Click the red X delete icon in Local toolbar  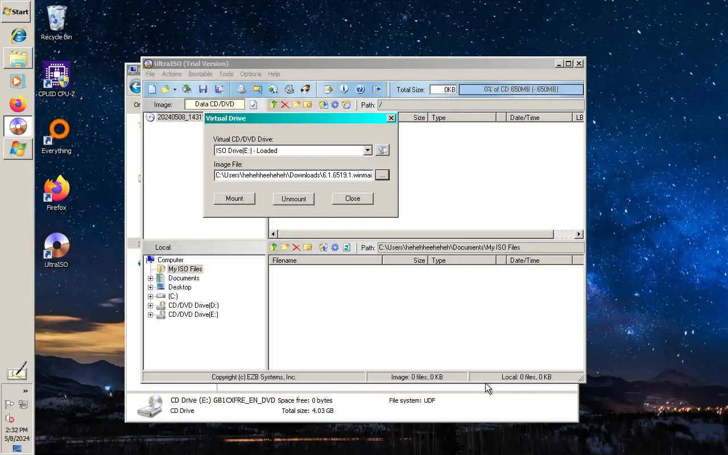tap(296, 247)
